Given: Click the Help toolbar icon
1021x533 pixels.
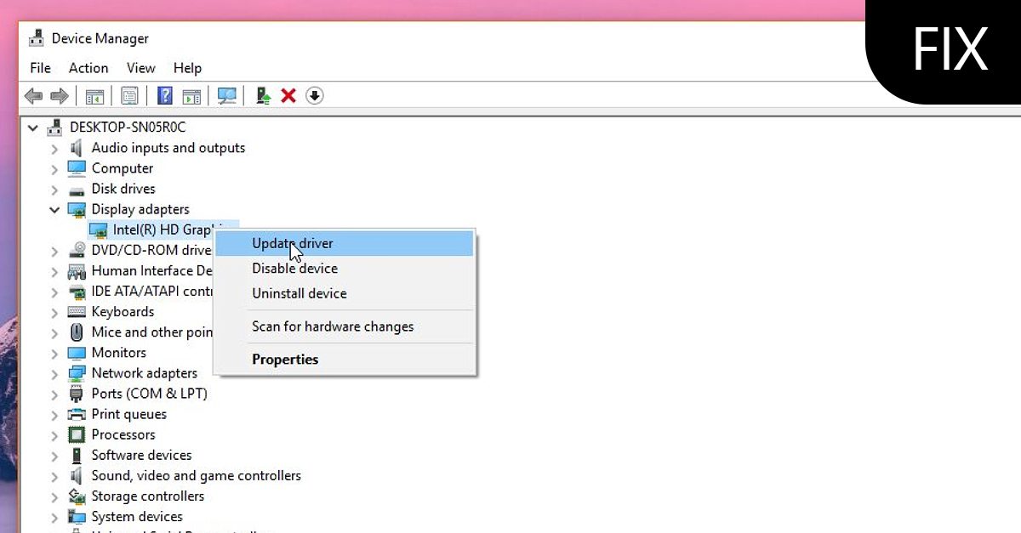Looking at the screenshot, I should pyautogui.click(x=164, y=95).
